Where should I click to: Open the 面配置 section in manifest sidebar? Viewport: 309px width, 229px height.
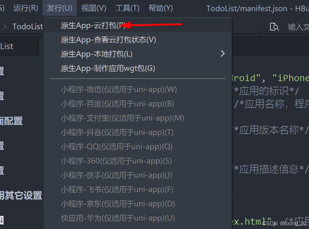11,121
